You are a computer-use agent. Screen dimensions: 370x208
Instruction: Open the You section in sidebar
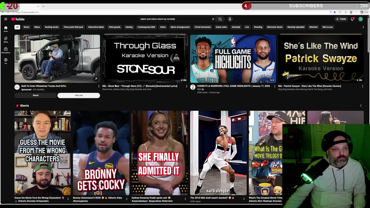coord(5,61)
